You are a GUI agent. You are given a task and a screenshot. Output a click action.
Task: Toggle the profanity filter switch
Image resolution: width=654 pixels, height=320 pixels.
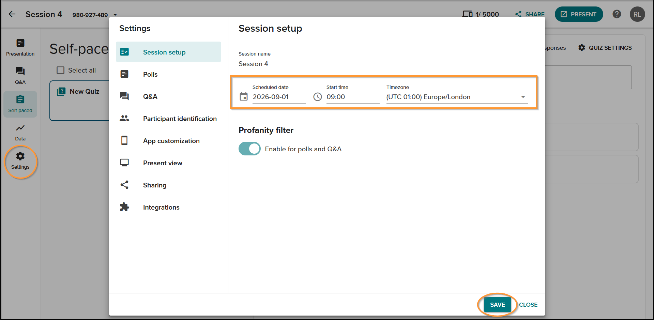249,149
